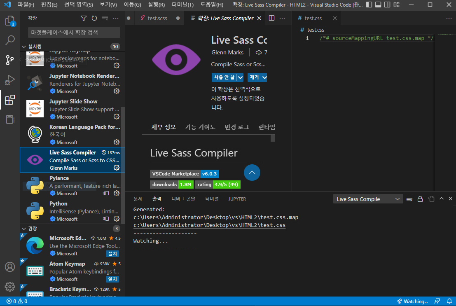Close the Live Sass Compiler tab
Image resolution: width=456 pixels, height=306 pixels.
point(259,18)
